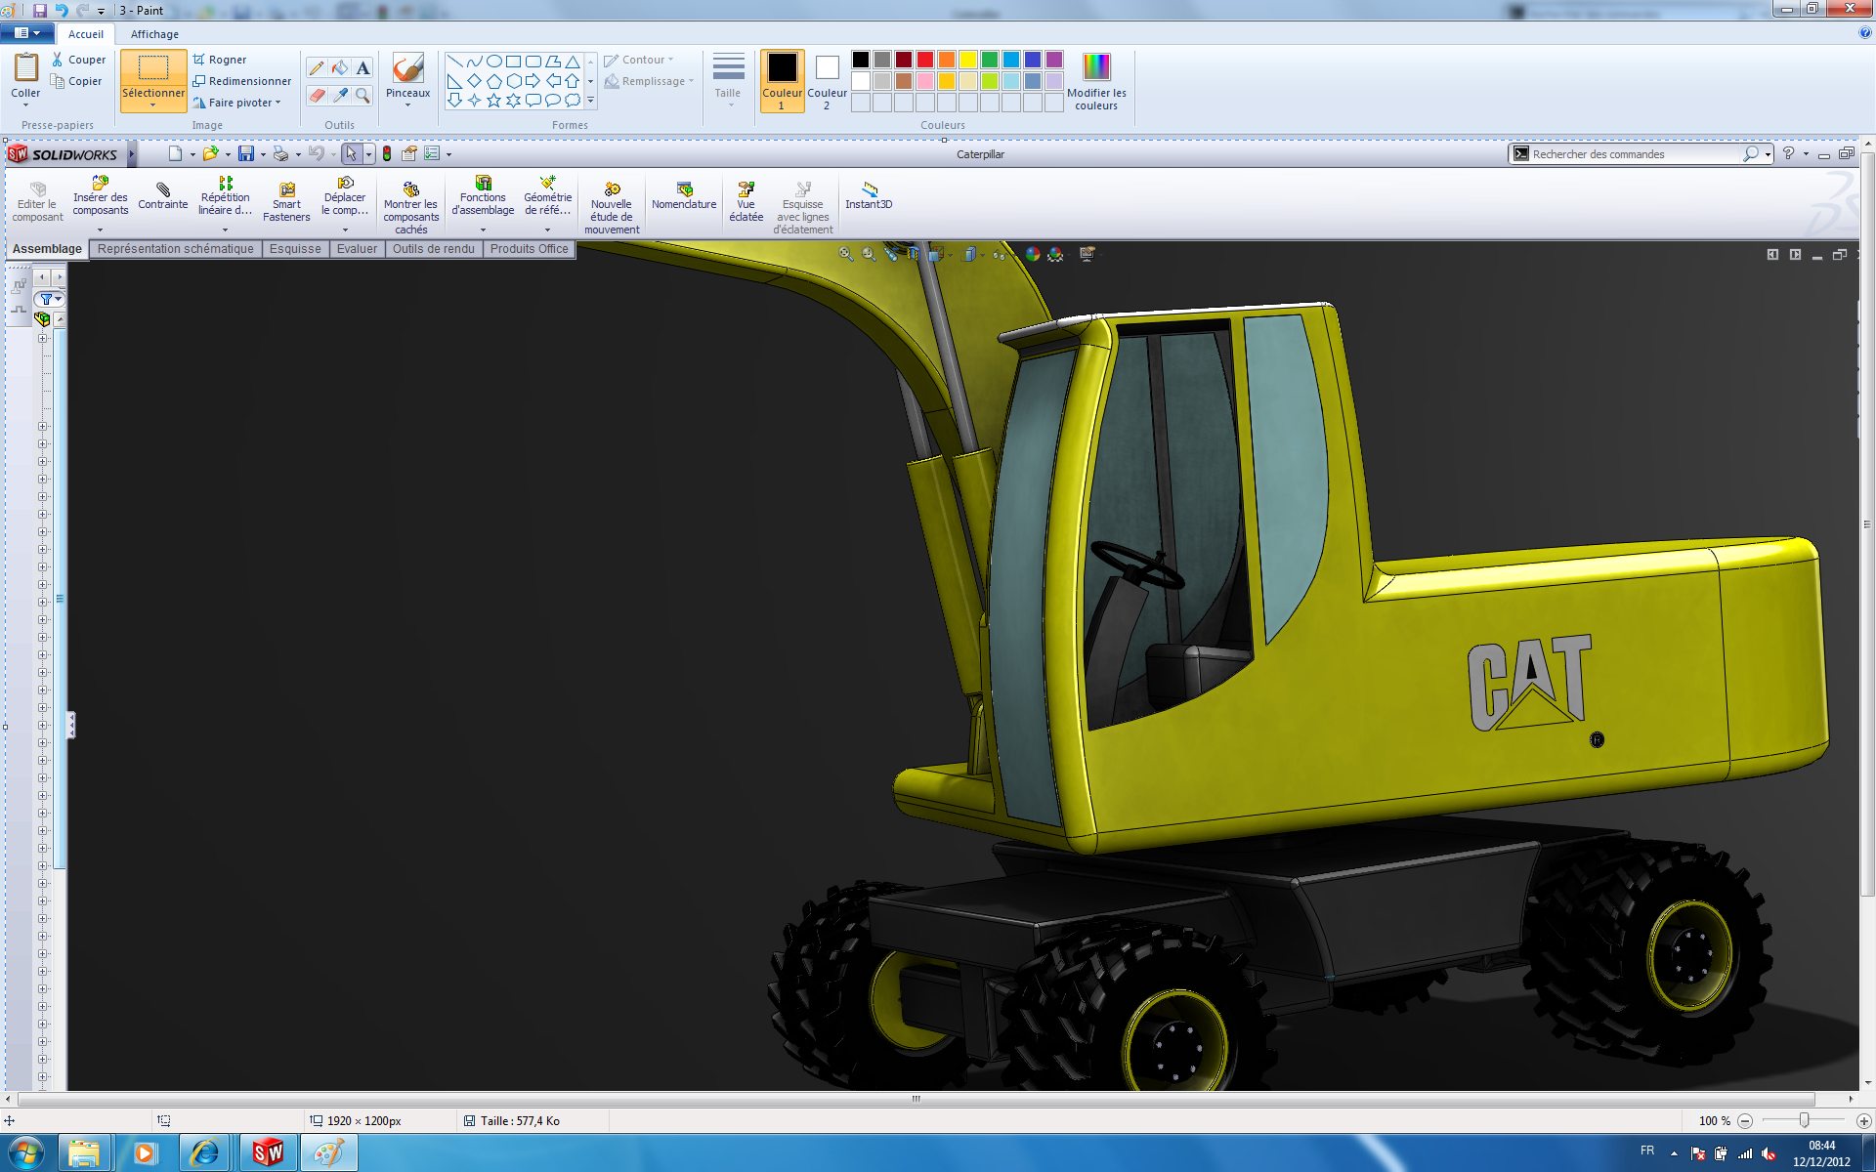Click the horizontal scrollbar below the canvas
Image resolution: width=1876 pixels, height=1172 pixels.
click(x=916, y=1099)
